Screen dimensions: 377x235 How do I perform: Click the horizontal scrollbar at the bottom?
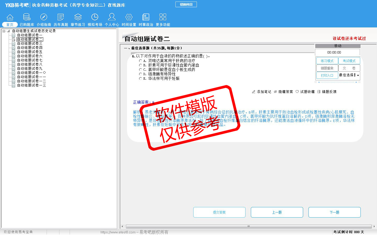tap(248, 226)
